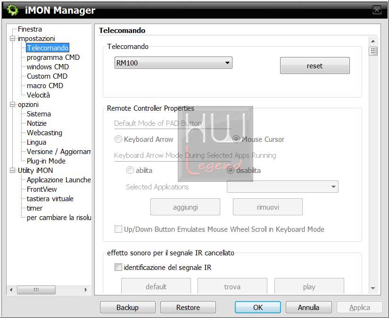Click the play sound button
Viewport: 389px width, 318px height.
pyautogui.click(x=309, y=286)
